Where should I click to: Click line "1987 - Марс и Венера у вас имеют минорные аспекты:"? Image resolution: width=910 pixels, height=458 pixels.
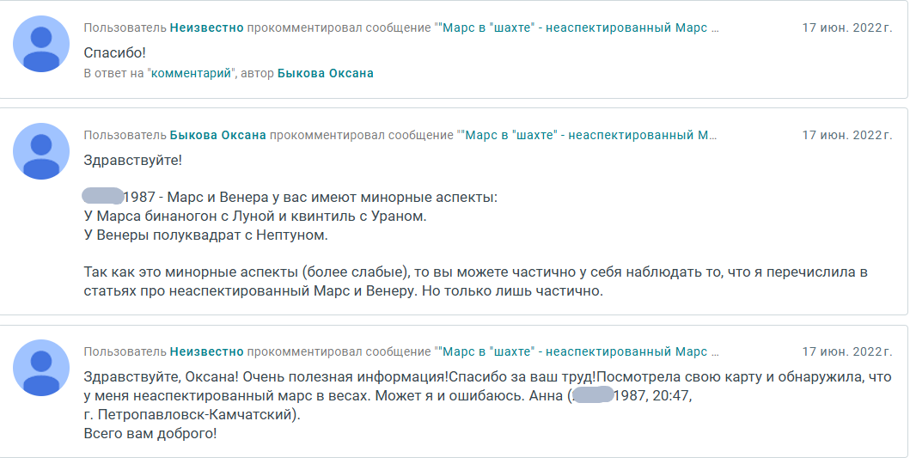(x=310, y=198)
